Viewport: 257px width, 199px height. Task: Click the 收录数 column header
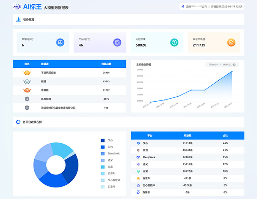click(x=188, y=135)
